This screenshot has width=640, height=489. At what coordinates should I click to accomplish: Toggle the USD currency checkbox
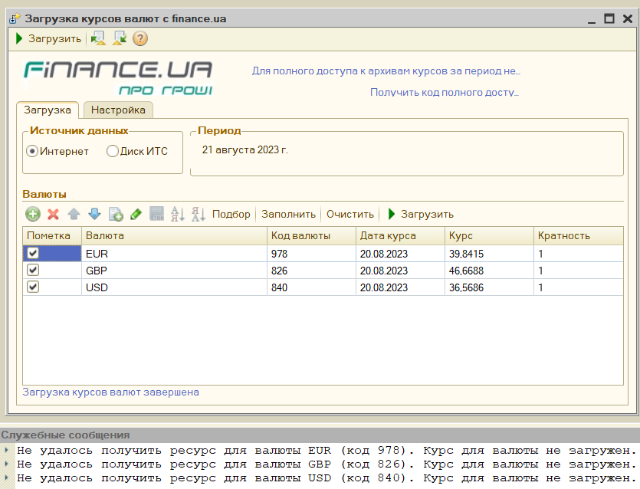click(x=33, y=287)
